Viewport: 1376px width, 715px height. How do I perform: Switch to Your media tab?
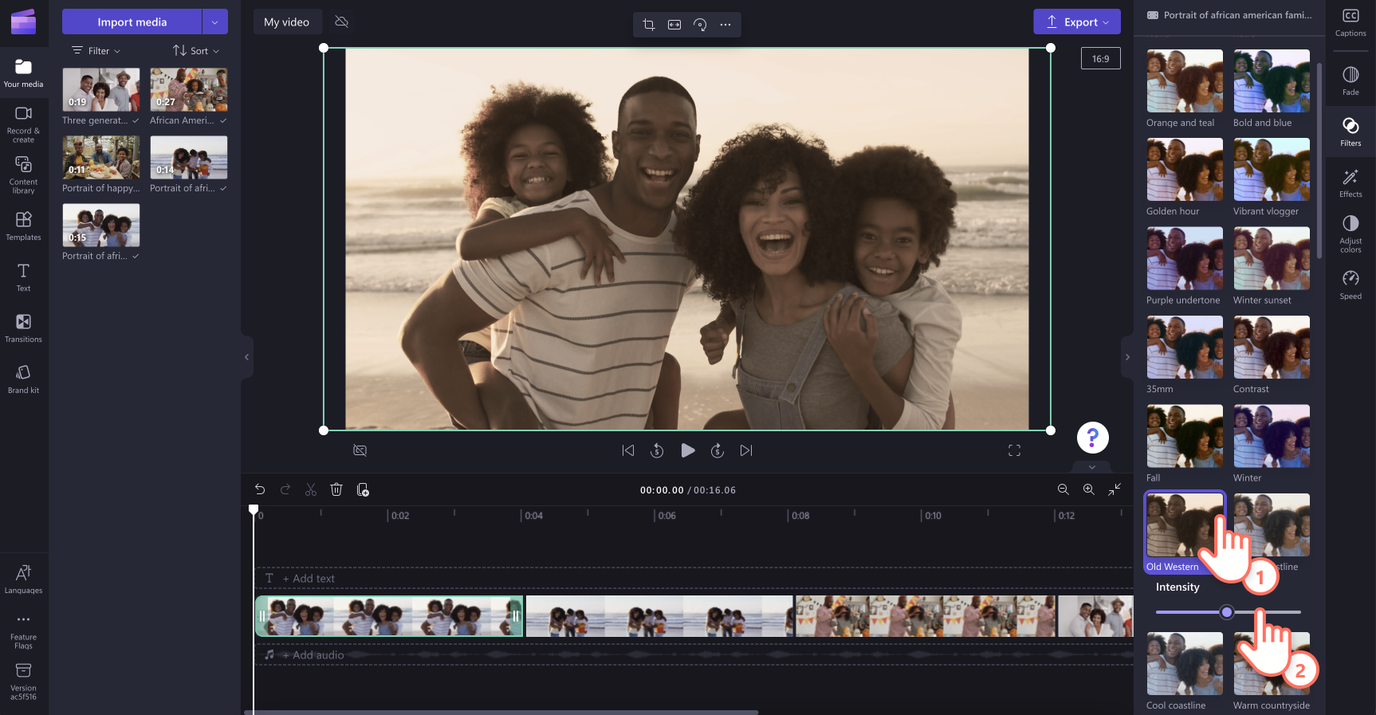coord(24,73)
